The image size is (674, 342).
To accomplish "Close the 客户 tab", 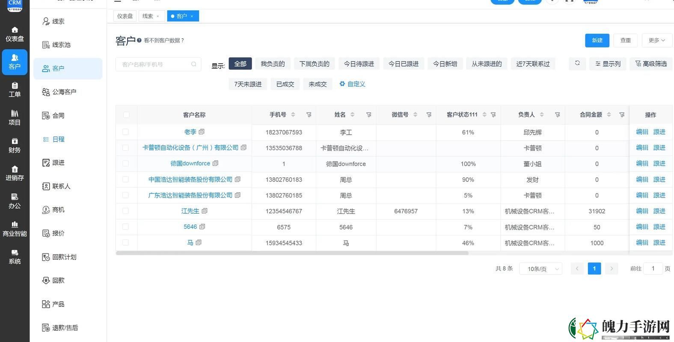I will click(192, 16).
